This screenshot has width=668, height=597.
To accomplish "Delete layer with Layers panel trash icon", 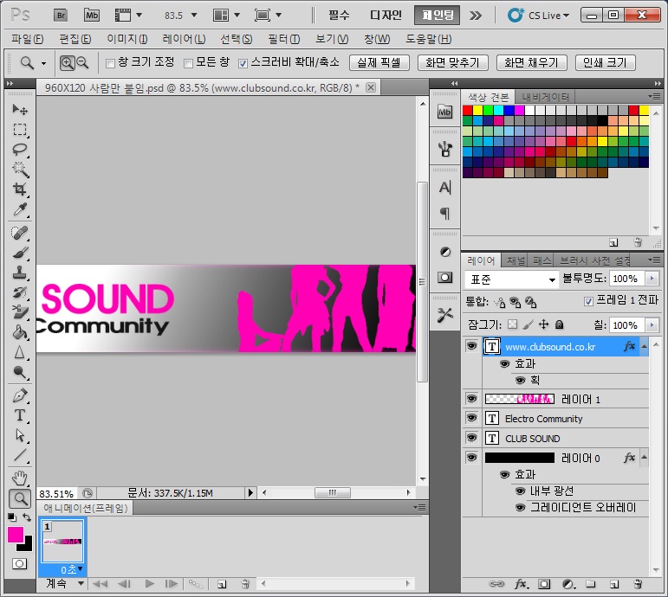I will tap(638, 584).
